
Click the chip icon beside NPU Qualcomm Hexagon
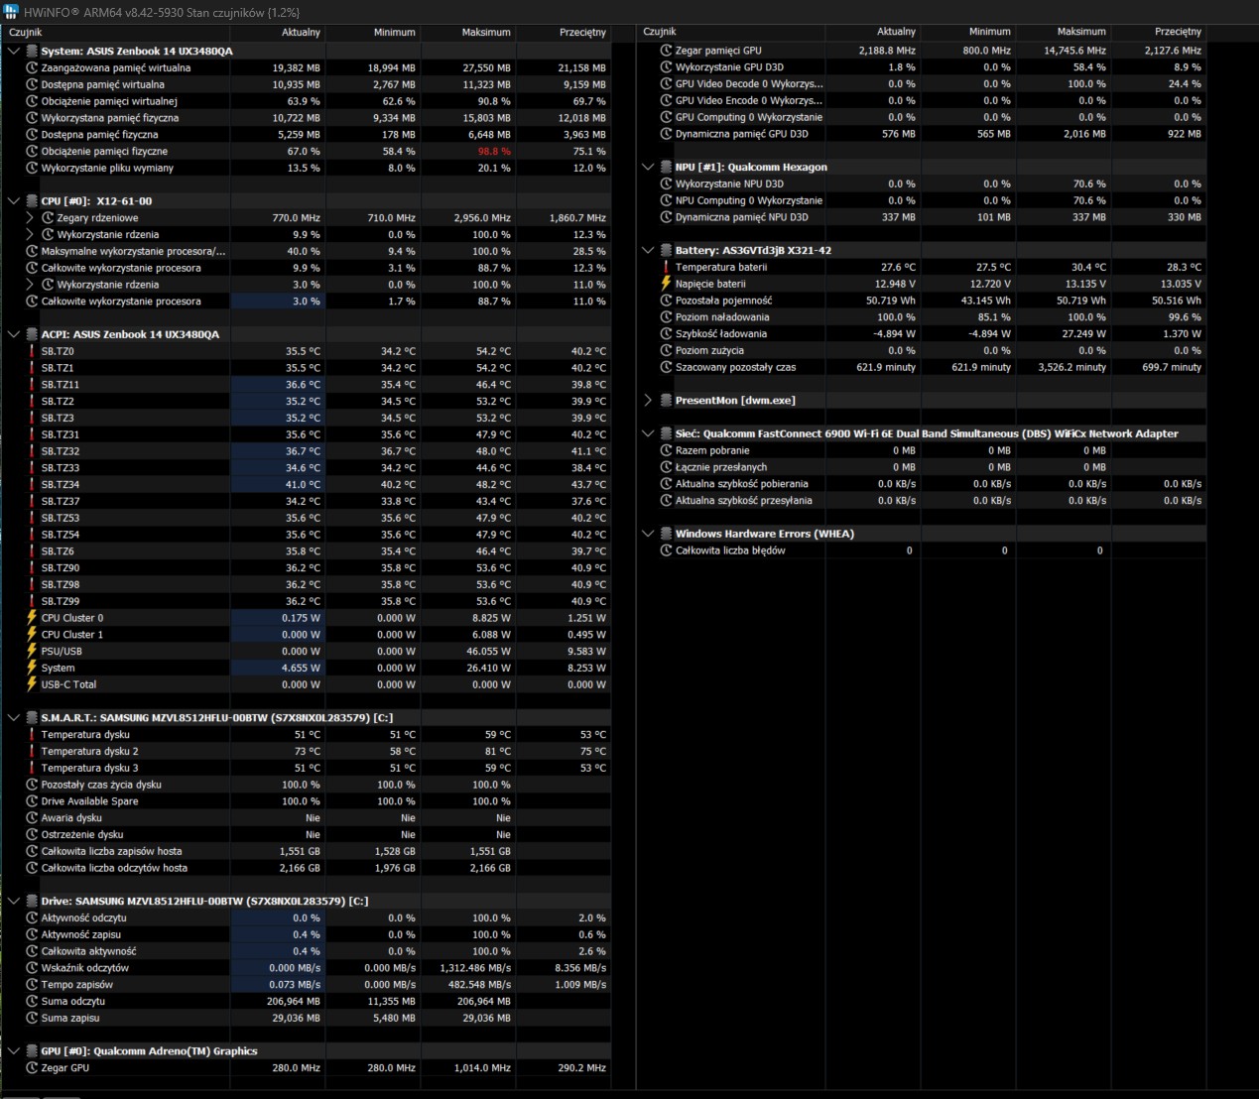click(666, 167)
